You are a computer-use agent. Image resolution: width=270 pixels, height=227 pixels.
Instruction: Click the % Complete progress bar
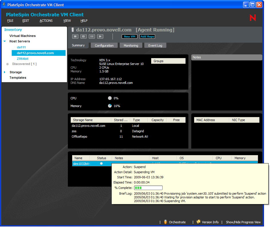(148, 188)
